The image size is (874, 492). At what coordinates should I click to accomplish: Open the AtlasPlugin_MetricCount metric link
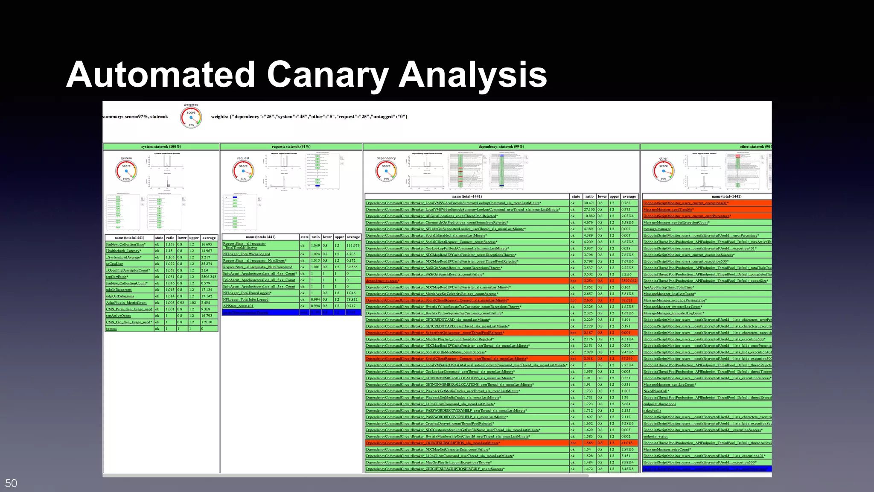[x=126, y=303]
